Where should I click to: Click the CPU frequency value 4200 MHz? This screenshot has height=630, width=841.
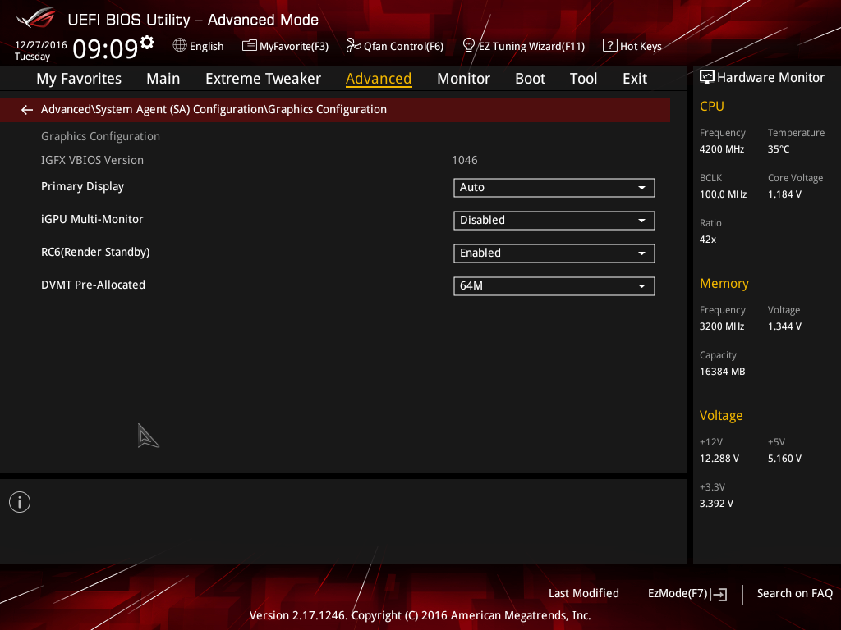pos(722,149)
